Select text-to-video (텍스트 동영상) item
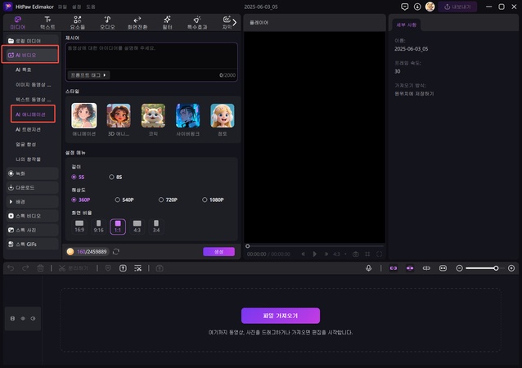Screen dimensions: 522x368 [x=34, y=100]
